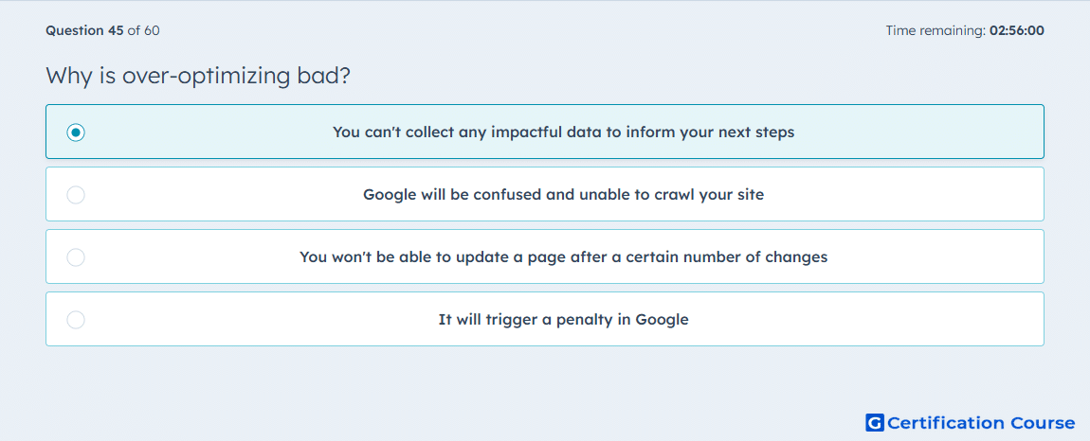This screenshot has height=441, width=1090.
Task: Open the Certification Course link
Action: click(x=971, y=422)
